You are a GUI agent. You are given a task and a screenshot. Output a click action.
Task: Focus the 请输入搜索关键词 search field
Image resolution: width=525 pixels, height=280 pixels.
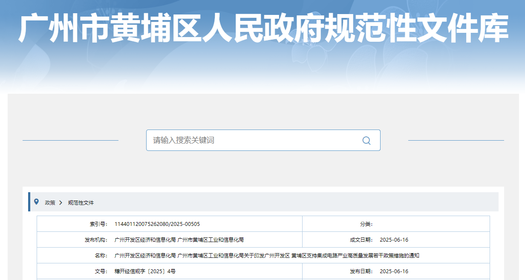(263, 140)
